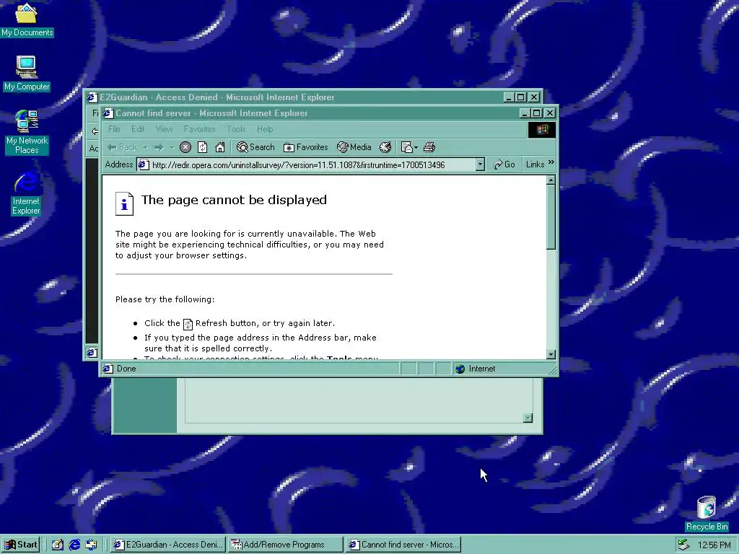Click the 'Please try the following:' text

[x=165, y=299]
